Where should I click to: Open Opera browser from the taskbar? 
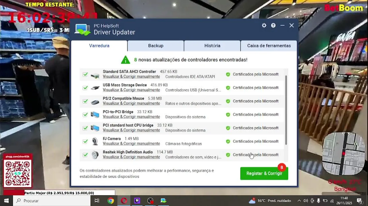124,201
